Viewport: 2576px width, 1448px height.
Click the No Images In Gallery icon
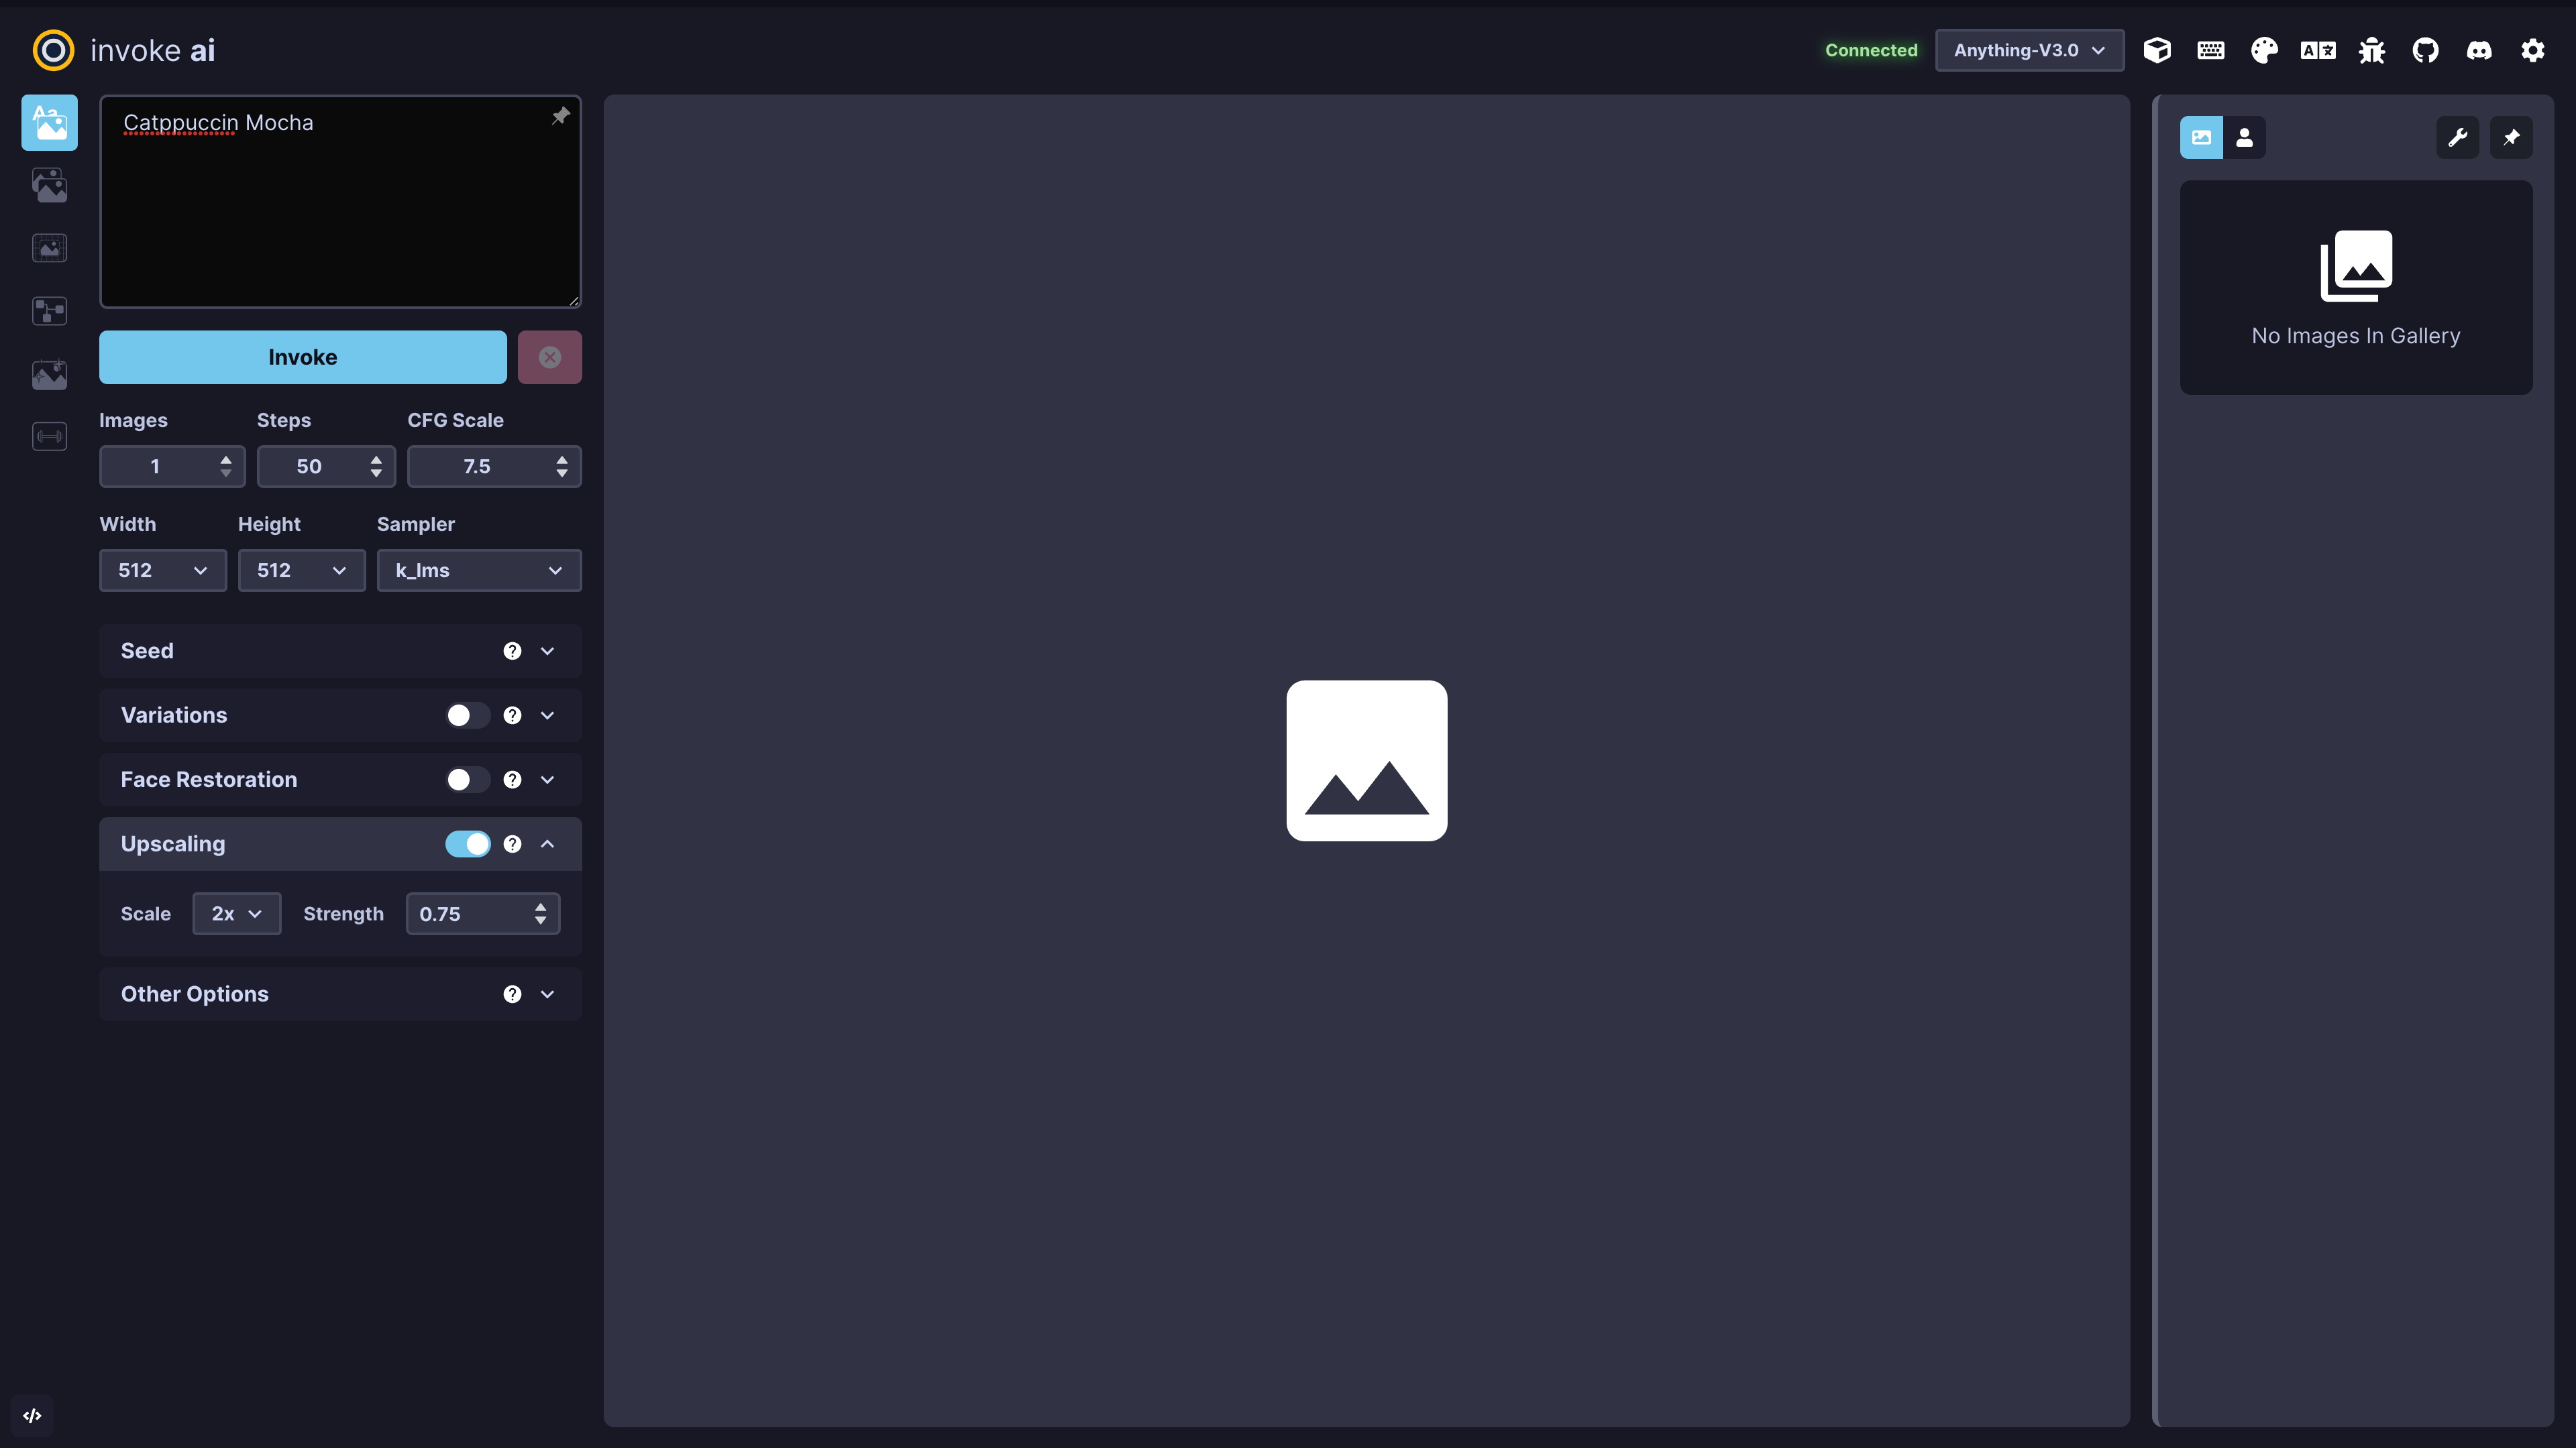pos(2356,266)
